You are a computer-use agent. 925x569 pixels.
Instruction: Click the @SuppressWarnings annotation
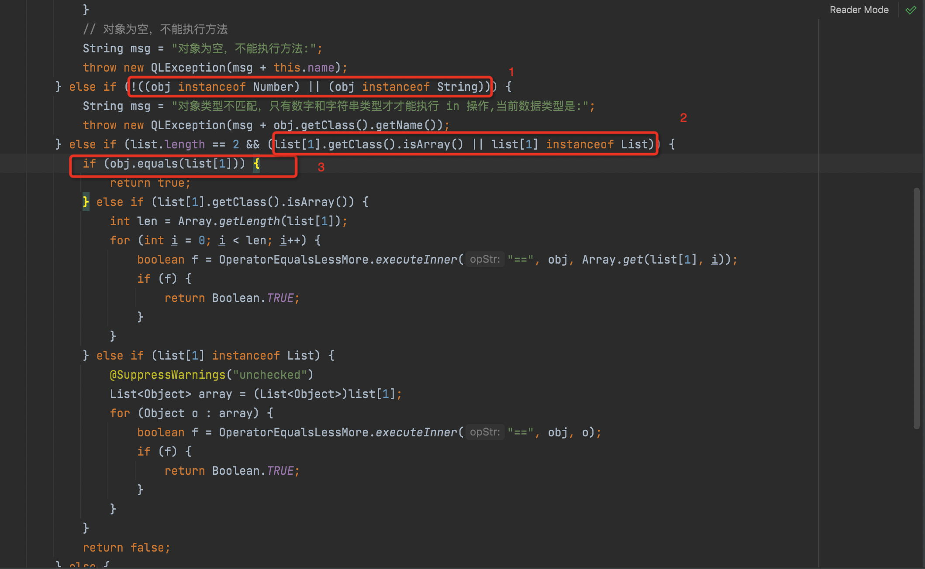168,374
